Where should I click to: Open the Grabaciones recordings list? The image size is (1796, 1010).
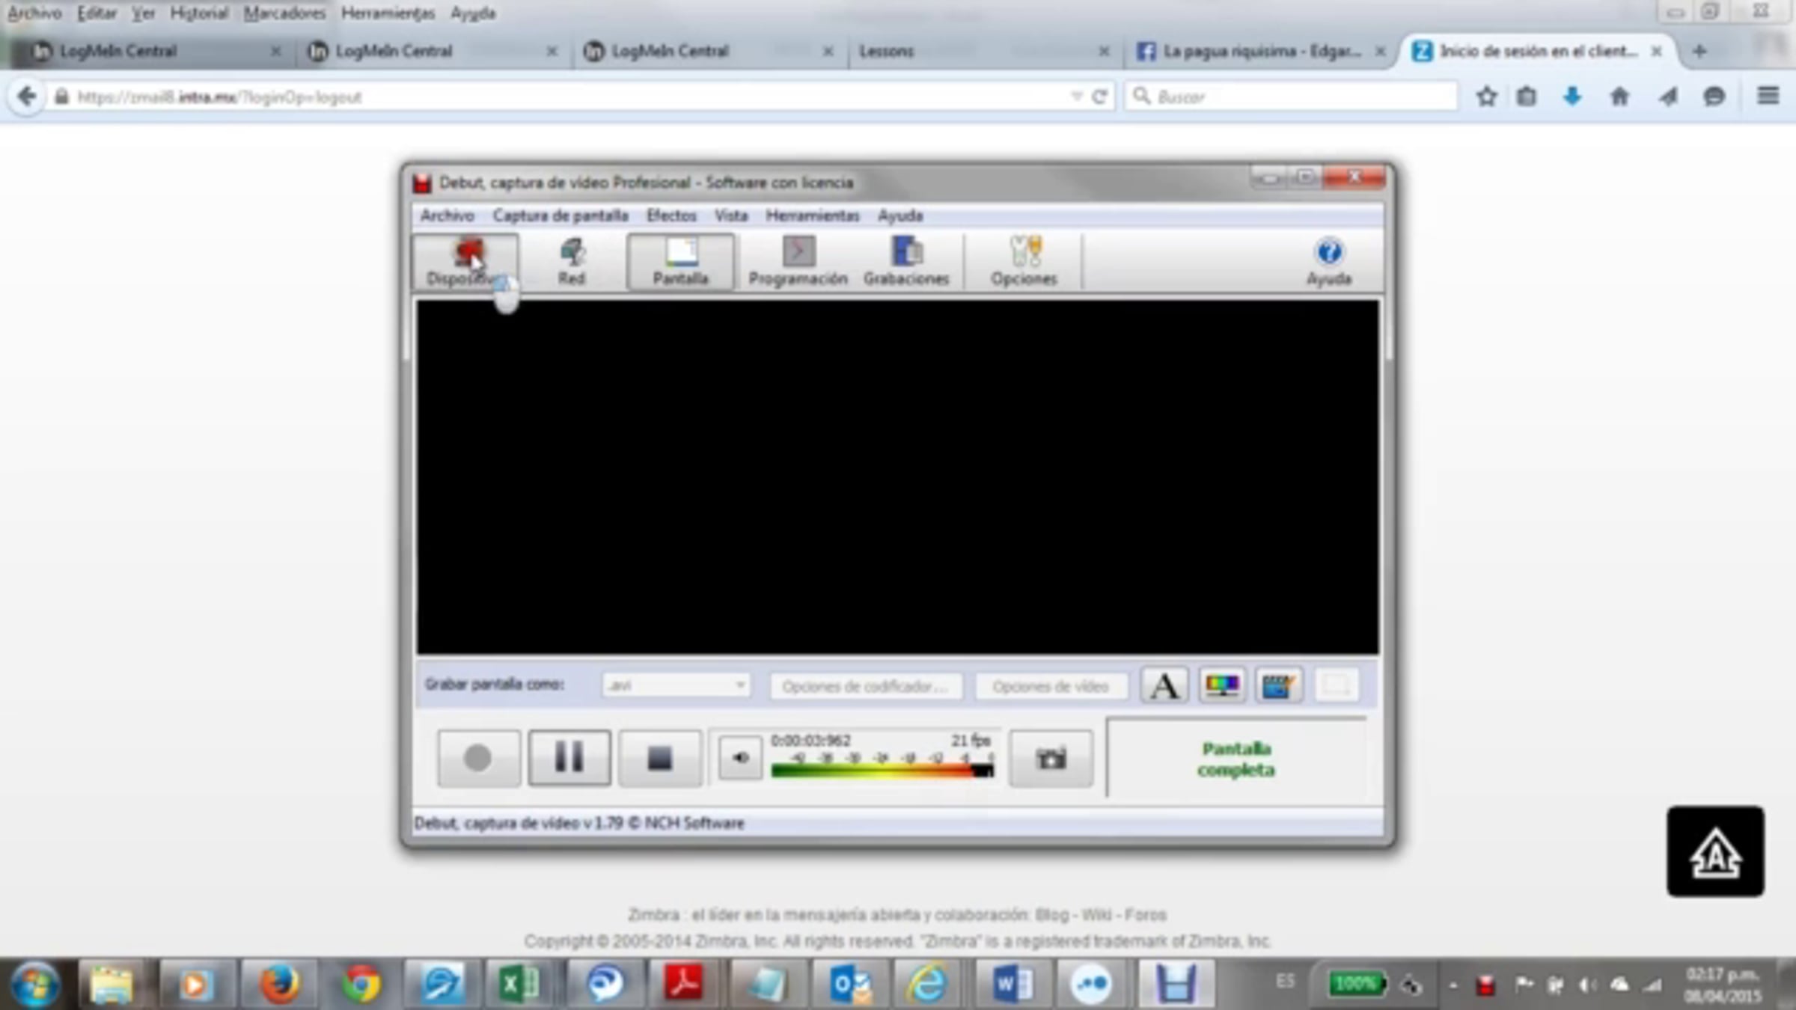point(905,261)
